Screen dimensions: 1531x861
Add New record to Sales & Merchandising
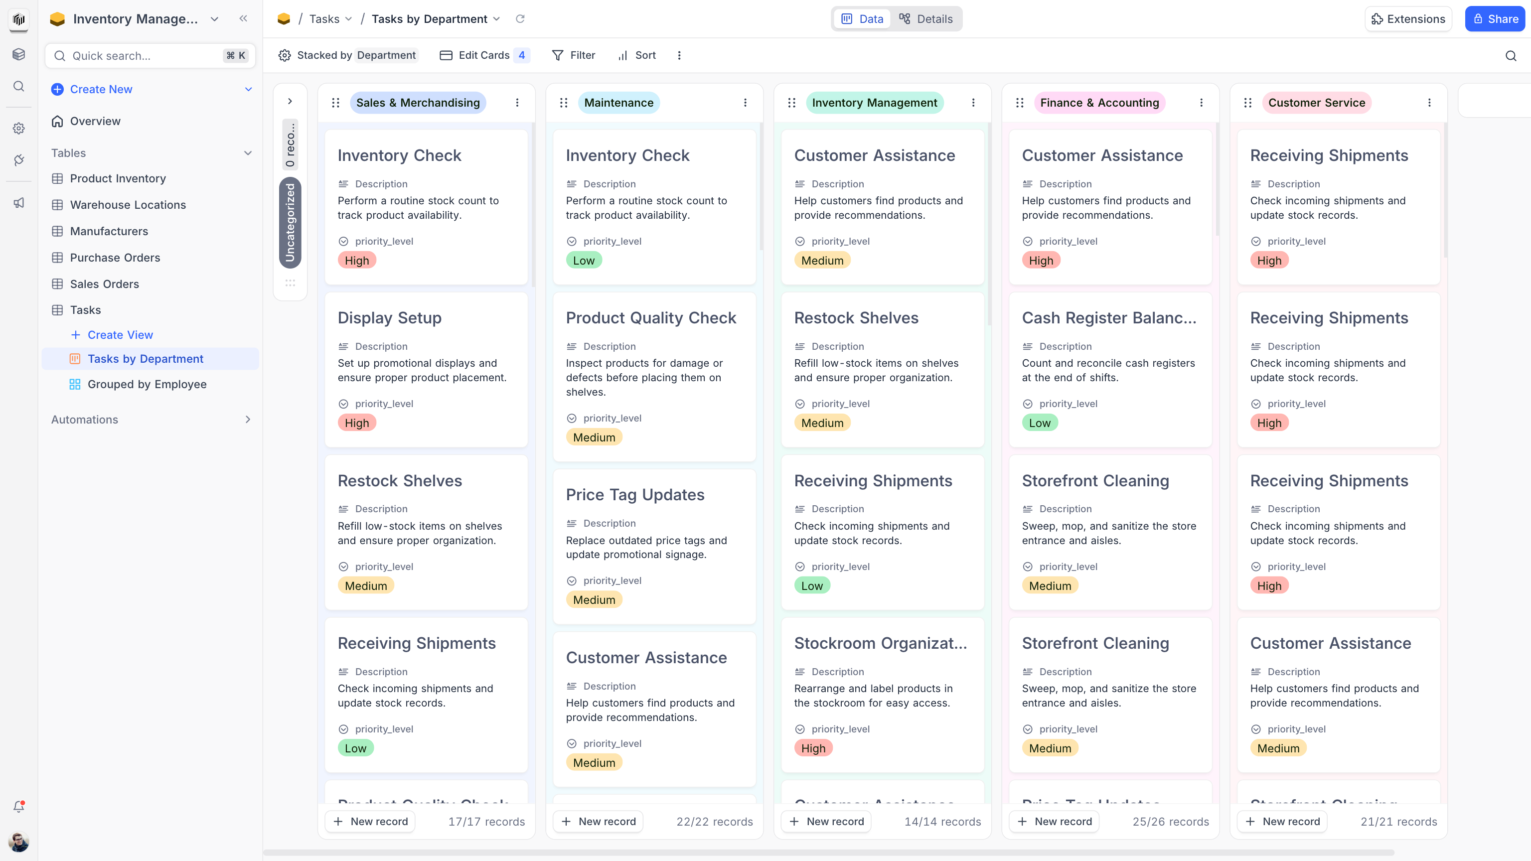click(x=370, y=821)
